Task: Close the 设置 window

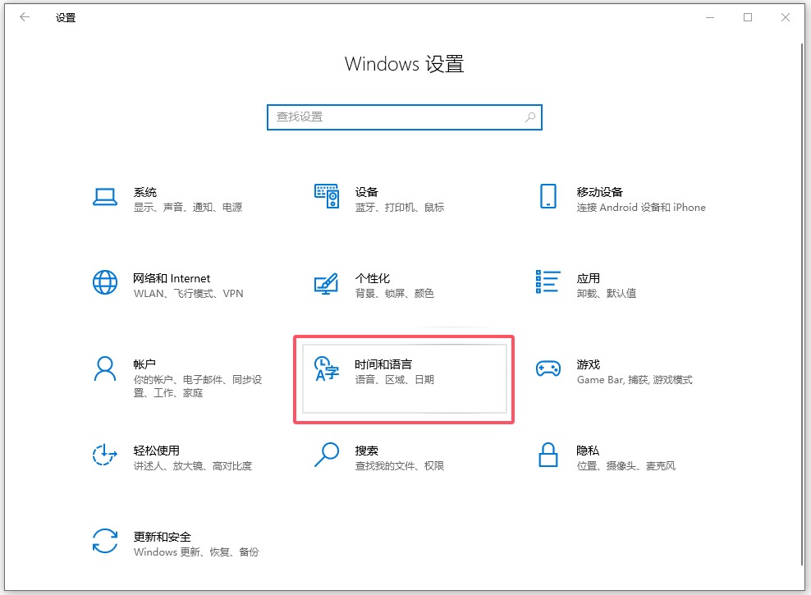Action: 786,17
